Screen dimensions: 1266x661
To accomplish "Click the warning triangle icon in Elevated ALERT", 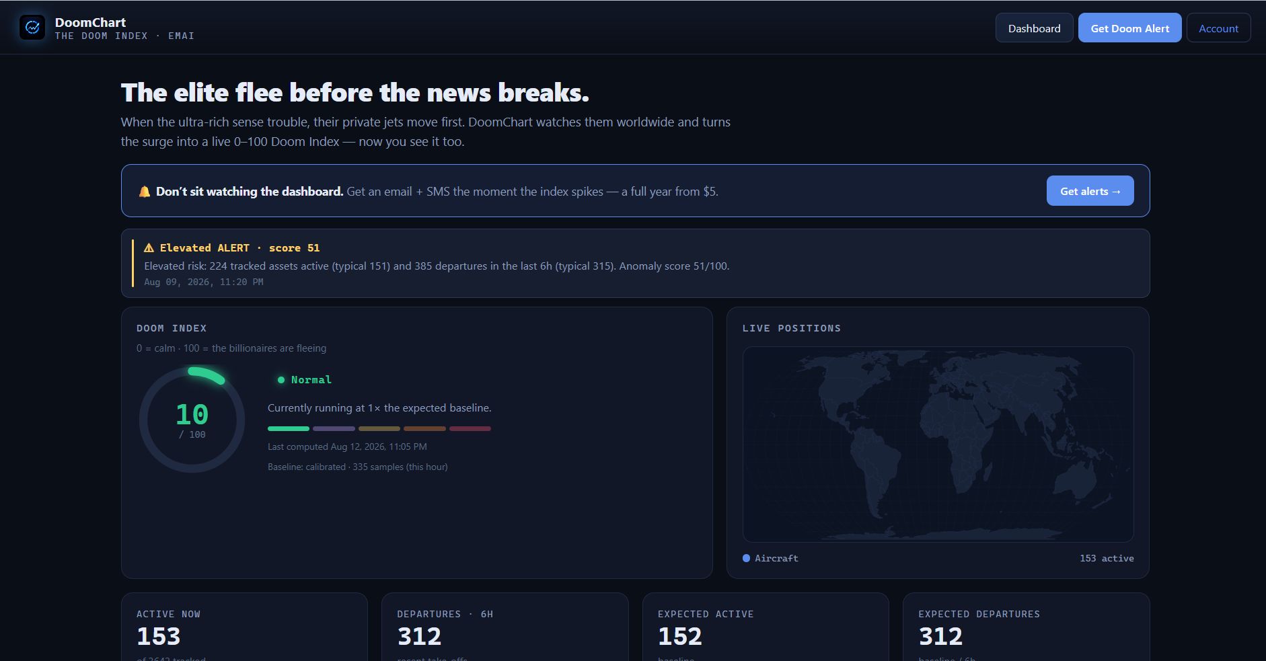I will pos(149,248).
